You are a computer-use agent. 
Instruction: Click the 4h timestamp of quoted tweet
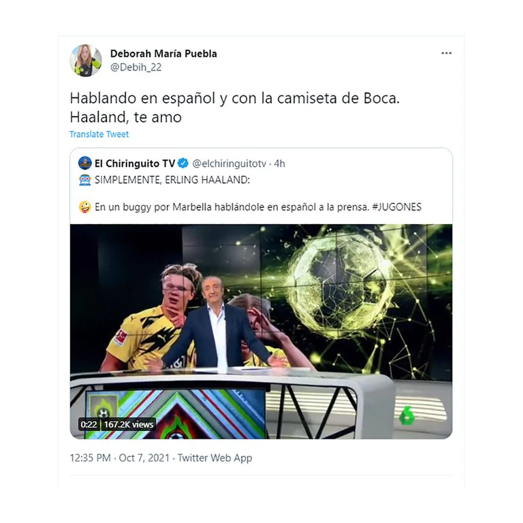click(x=279, y=163)
